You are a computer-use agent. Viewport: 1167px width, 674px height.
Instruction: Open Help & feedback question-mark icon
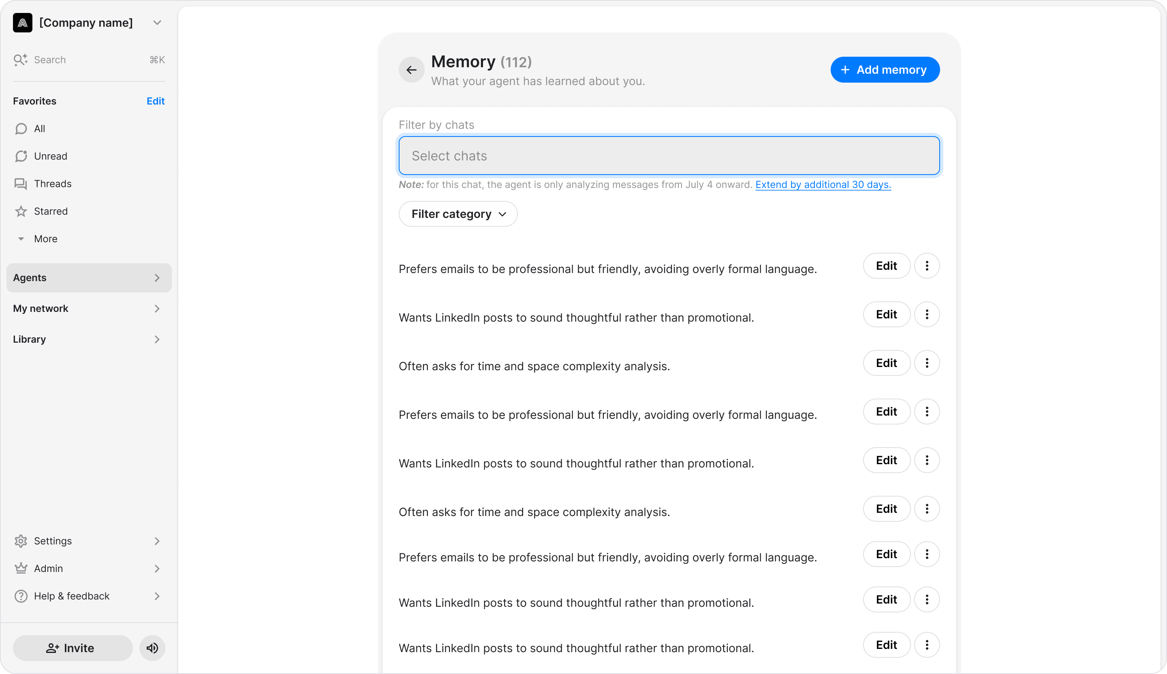[x=21, y=596]
